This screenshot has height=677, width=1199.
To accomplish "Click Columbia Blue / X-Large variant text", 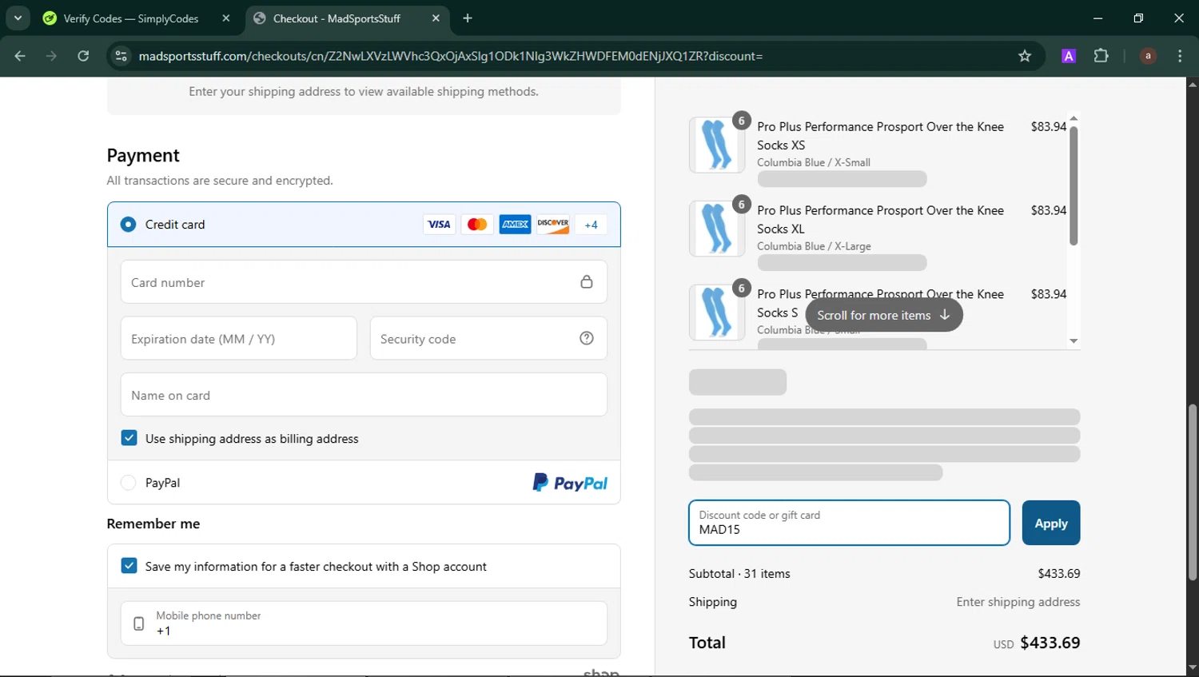I will (x=814, y=246).
